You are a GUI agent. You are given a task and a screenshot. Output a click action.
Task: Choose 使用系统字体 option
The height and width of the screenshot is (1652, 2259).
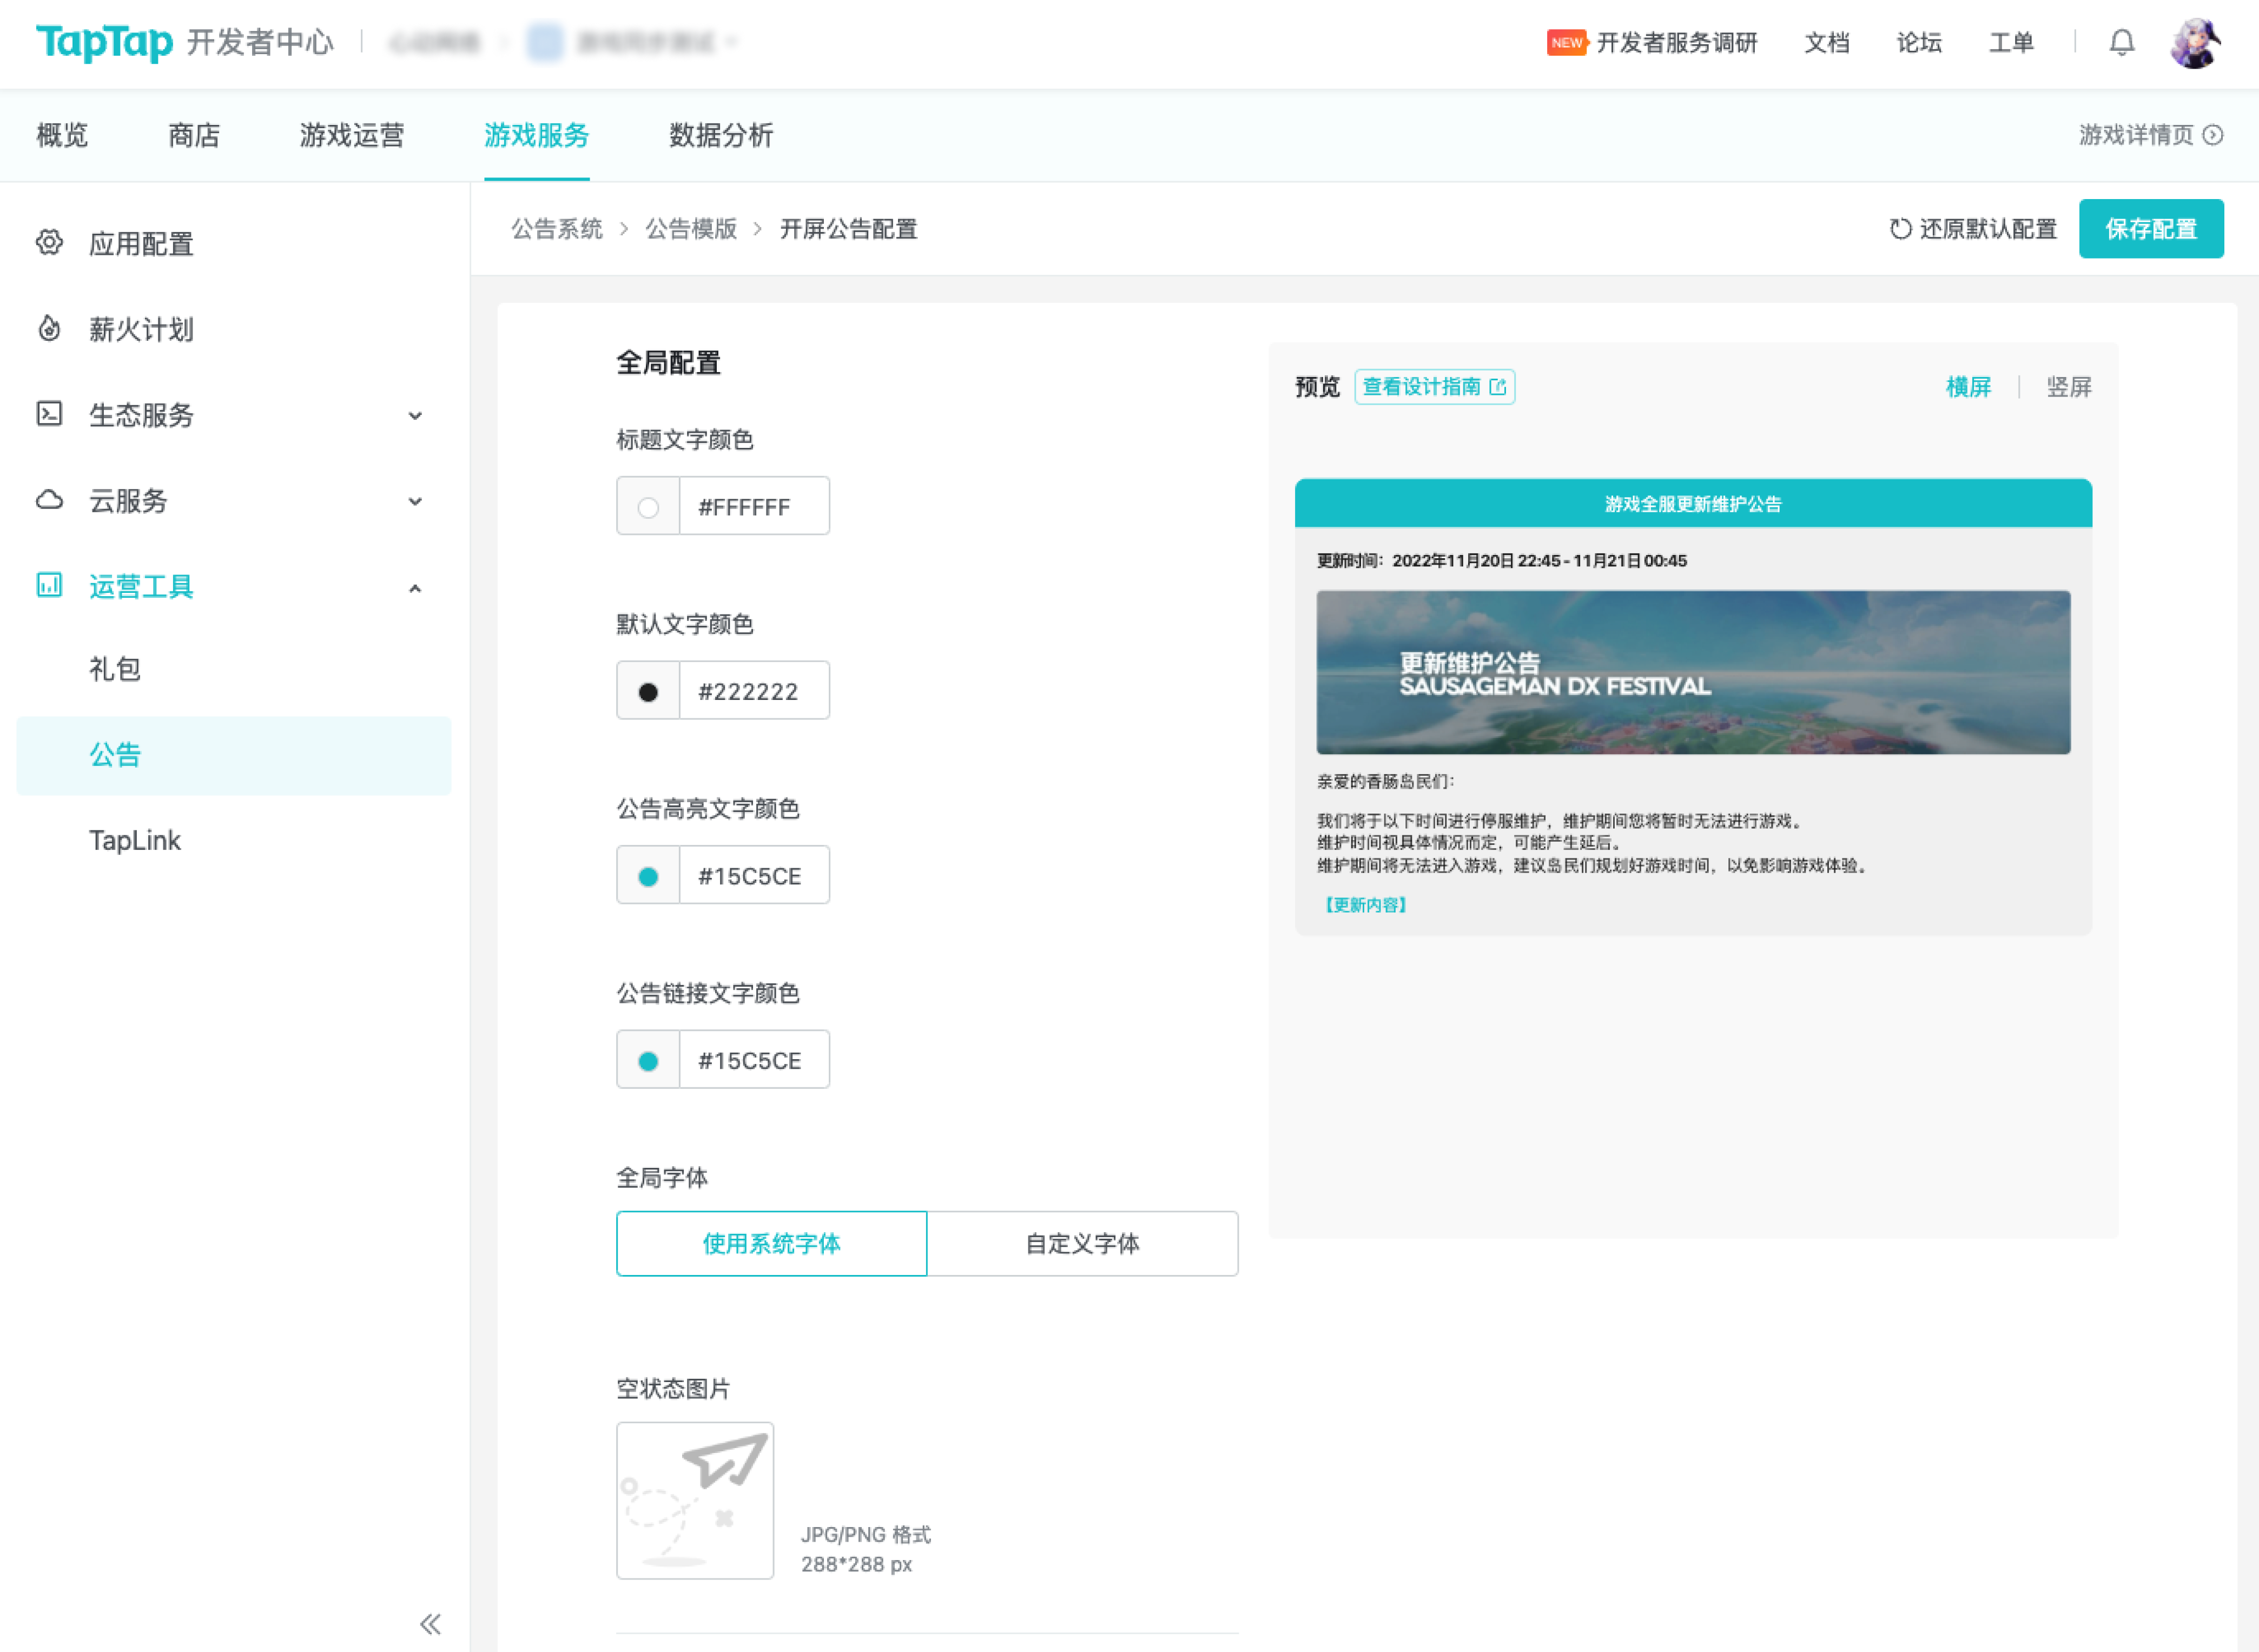click(x=771, y=1244)
